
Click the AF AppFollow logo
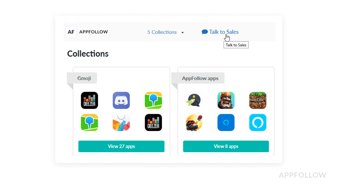click(87, 32)
